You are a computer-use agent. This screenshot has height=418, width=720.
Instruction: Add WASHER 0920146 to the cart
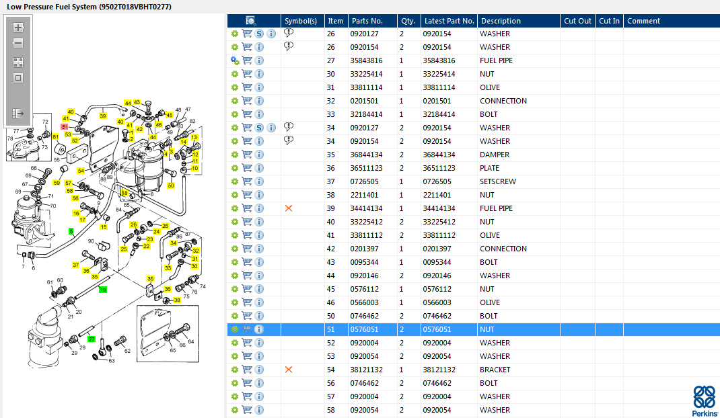tap(247, 276)
